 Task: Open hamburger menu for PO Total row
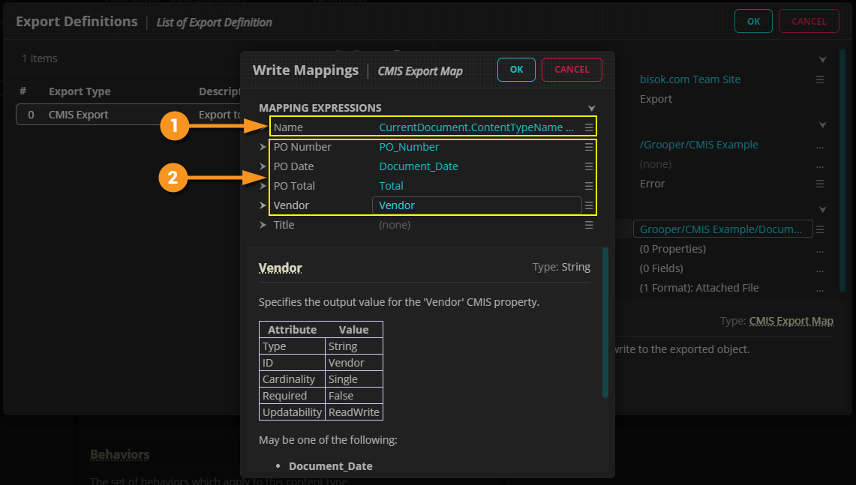coord(589,187)
